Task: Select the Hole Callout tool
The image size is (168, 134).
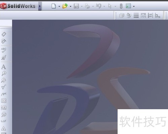Action: tap(4, 121)
